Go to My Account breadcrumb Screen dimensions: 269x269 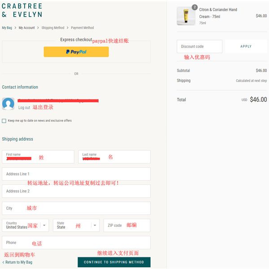pyautogui.click(x=26, y=28)
